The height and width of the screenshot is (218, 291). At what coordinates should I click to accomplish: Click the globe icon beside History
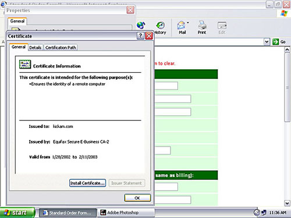click(141, 25)
